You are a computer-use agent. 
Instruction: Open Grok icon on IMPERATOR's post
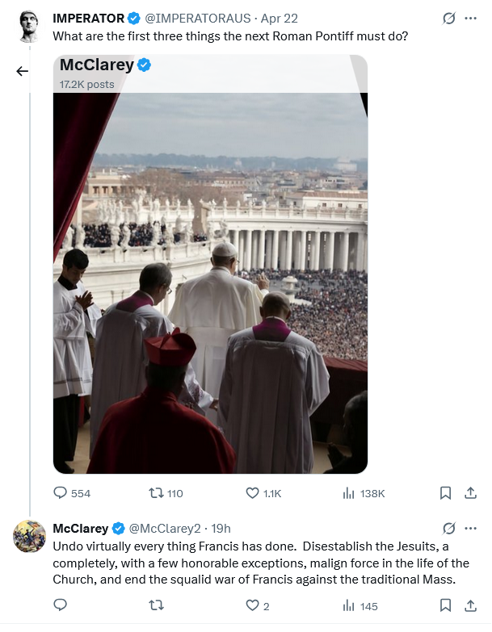[x=448, y=18]
